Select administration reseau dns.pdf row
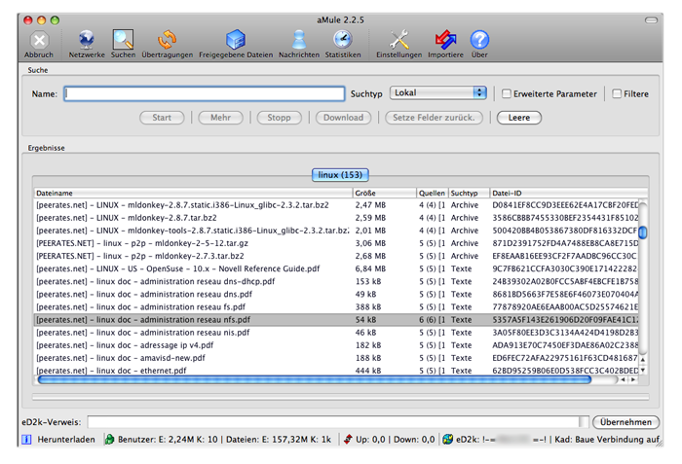 tap(336, 294)
